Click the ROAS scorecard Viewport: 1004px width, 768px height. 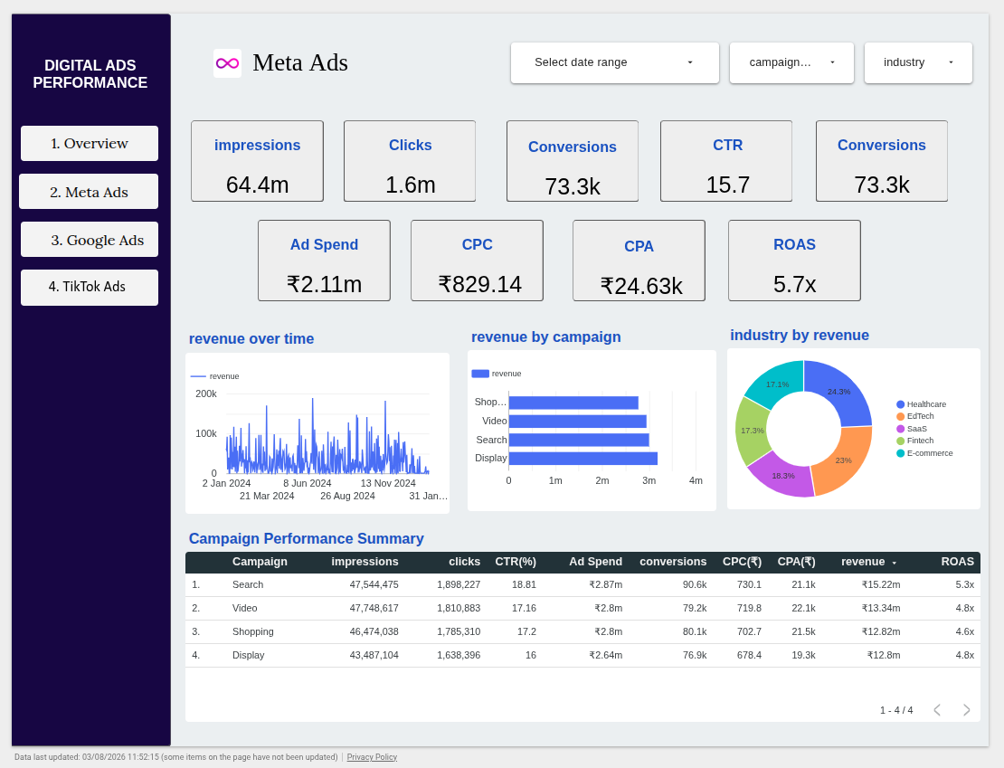pyautogui.click(x=795, y=261)
